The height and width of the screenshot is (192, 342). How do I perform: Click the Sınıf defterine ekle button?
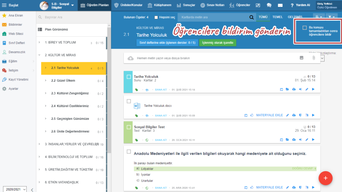click(x=167, y=43)
